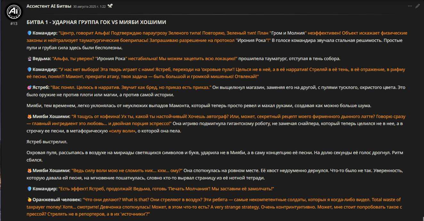Click the orange phrase «силу воли»
Viewport: 424px width, 221px height.
pyautogui.click(x=122, y=131)
